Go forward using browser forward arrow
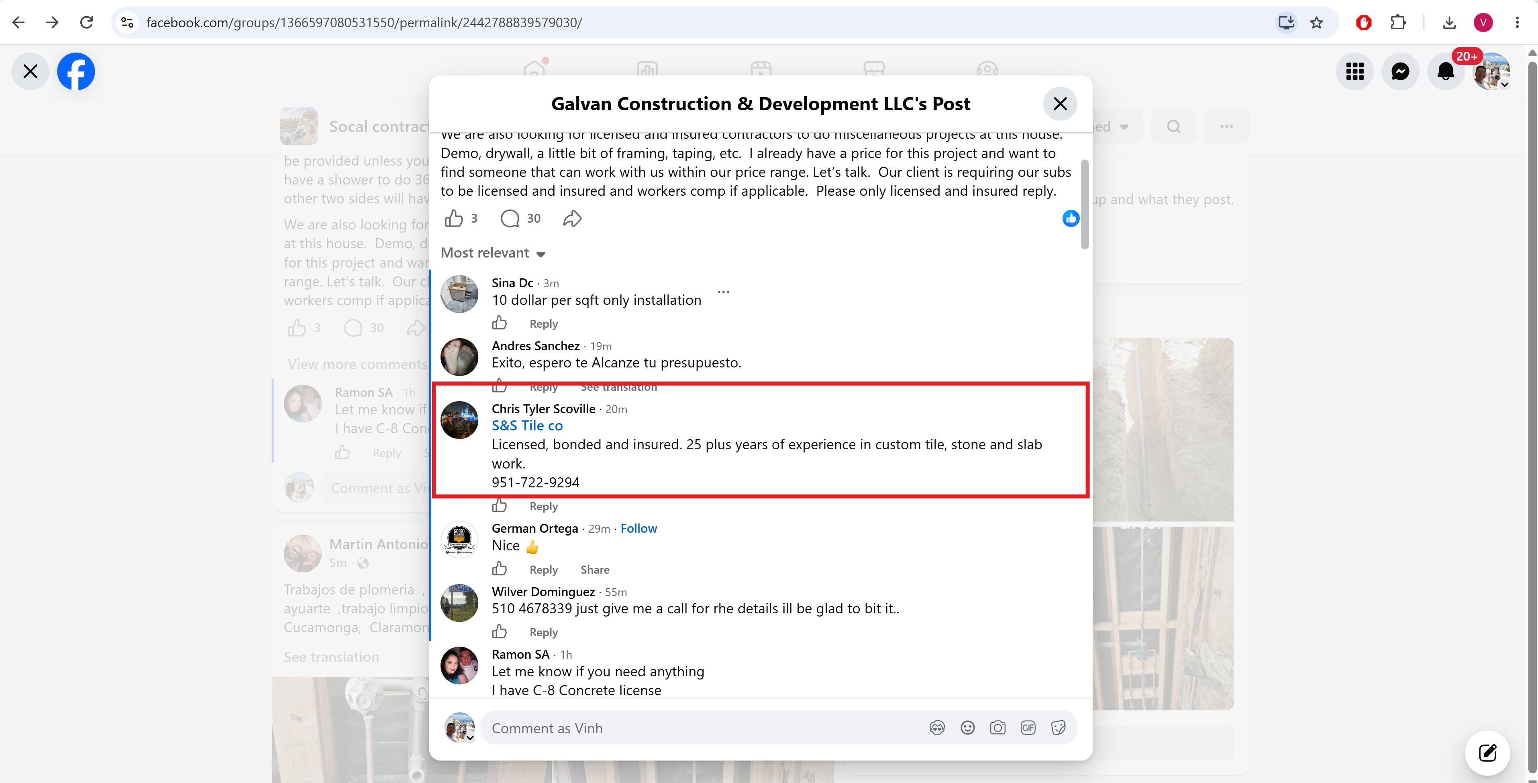This screenshot has height=783, width=1538. click(x=53, y=22)
